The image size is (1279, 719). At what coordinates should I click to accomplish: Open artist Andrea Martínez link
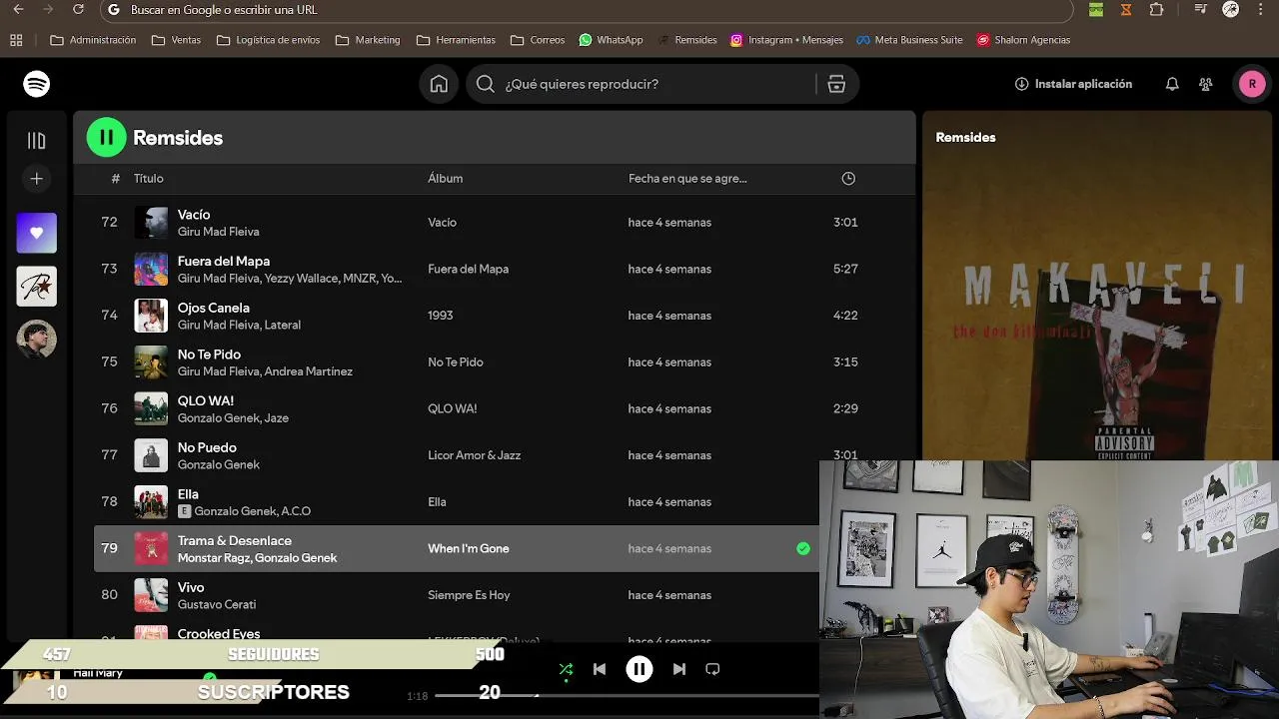309,371
